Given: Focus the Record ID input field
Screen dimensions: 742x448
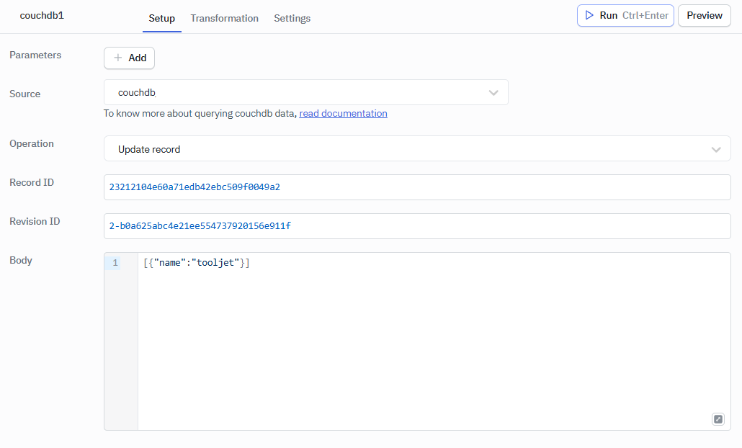Looking at the screenshot, I should [x=416, y=187].
